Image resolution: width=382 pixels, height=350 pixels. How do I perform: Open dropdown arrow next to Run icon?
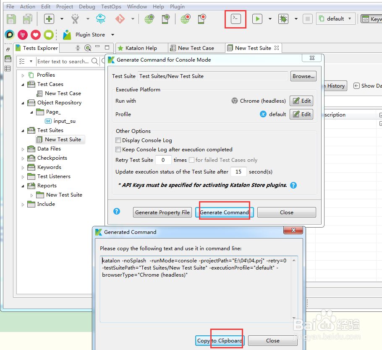[x=270, y=19]
